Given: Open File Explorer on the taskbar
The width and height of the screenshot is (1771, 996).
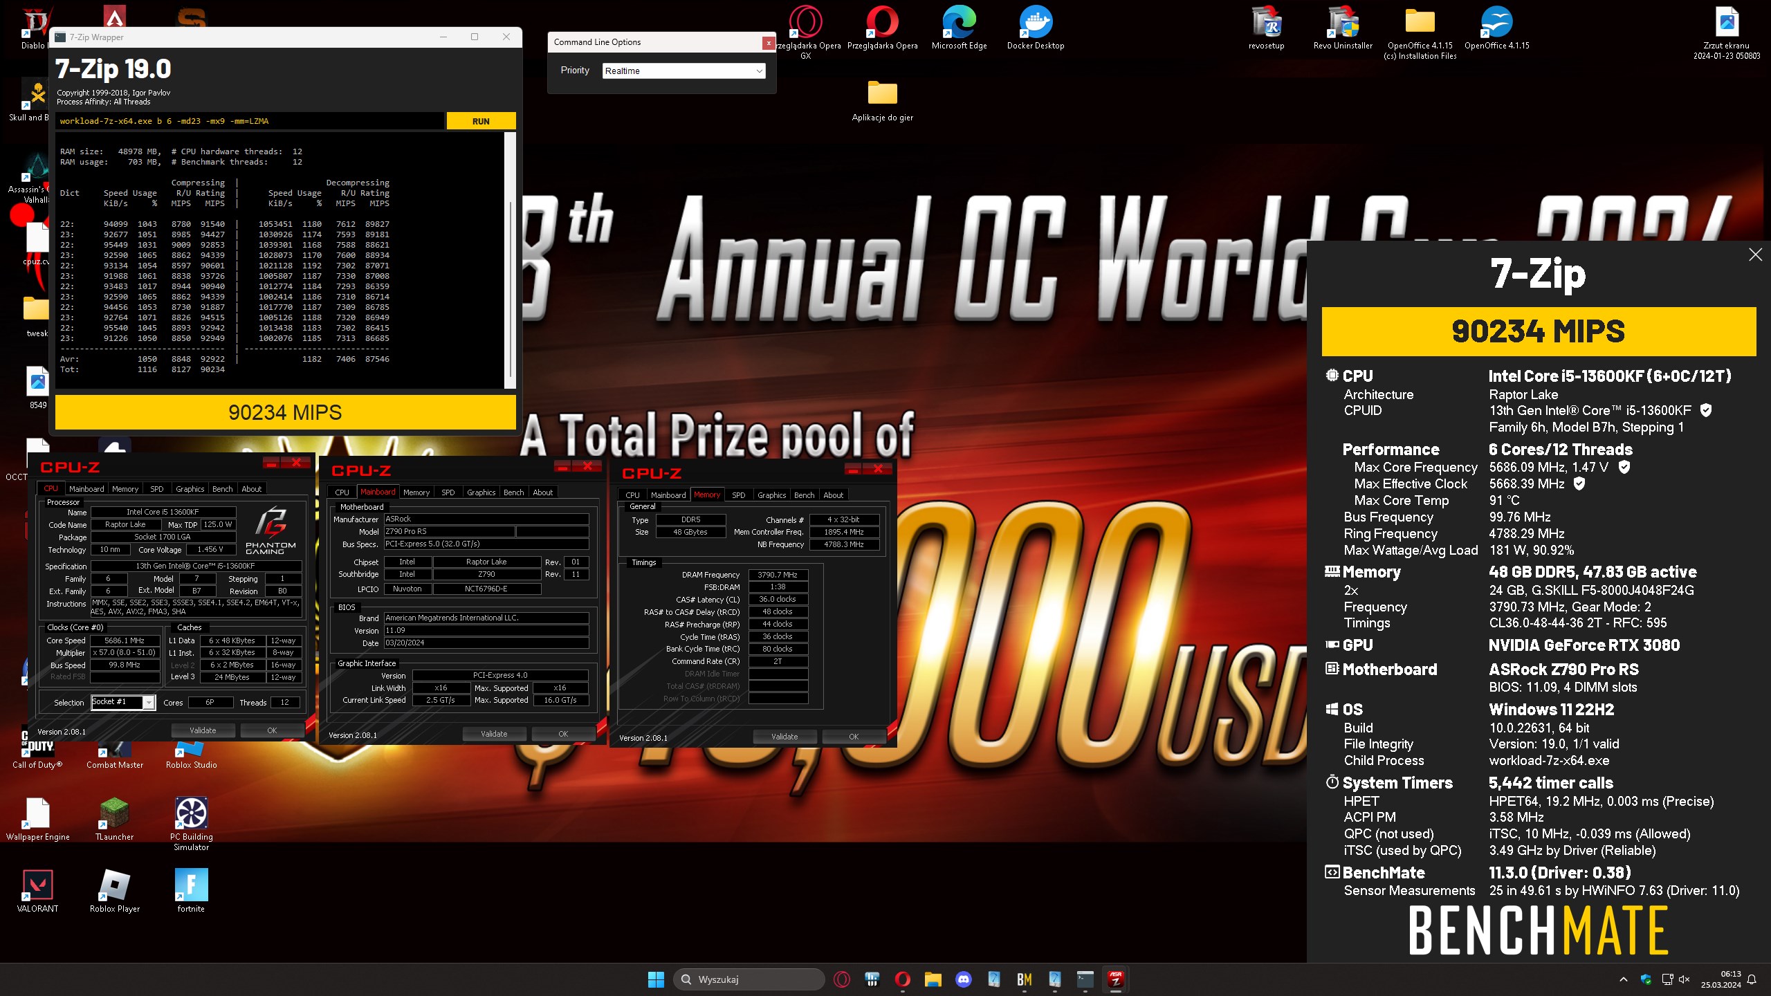Looking at the screenshot, I should [x=933, y=979].
